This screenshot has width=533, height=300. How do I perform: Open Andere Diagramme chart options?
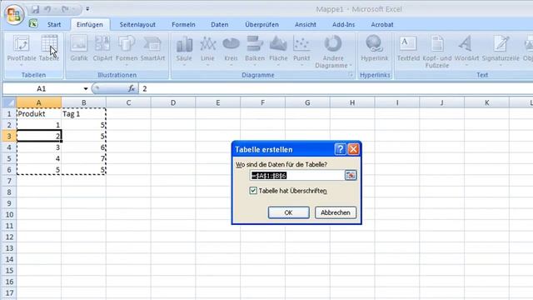(x=333, y=52)
